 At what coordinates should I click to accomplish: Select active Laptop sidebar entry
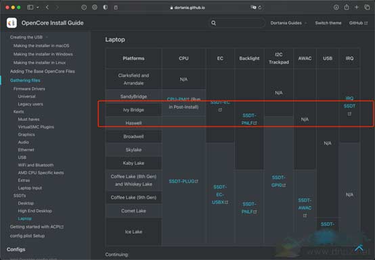coord(24,219)
